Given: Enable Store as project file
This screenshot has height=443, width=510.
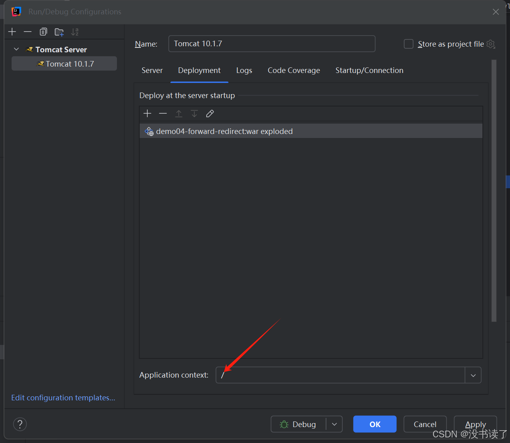Looking at the screenshot, I should [x=409, y=44].
